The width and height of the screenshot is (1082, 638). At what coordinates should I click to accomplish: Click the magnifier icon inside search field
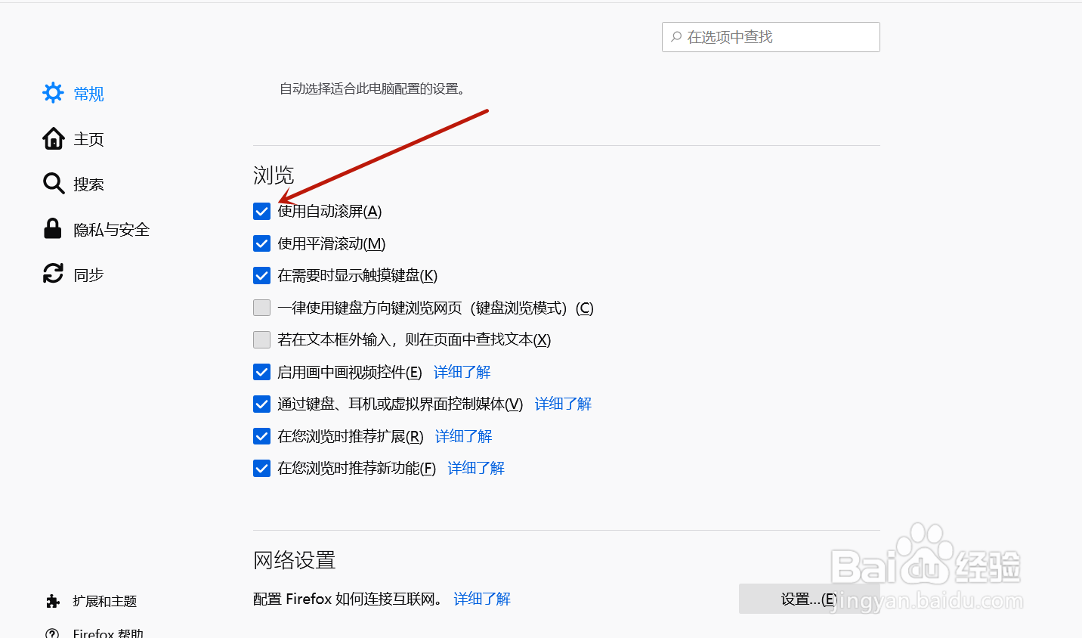676,36
